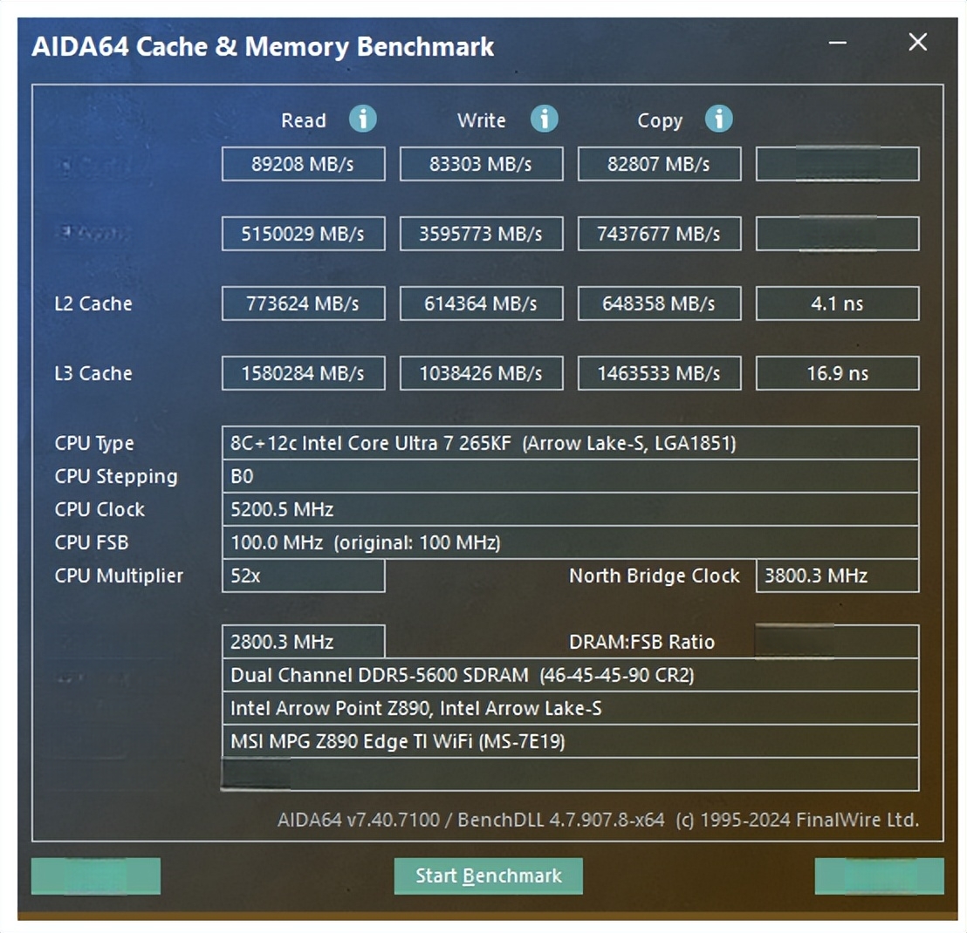Click the memory bus value 2800.3 MHz
This screenshot has width=967, height=933.
[304, 642]
